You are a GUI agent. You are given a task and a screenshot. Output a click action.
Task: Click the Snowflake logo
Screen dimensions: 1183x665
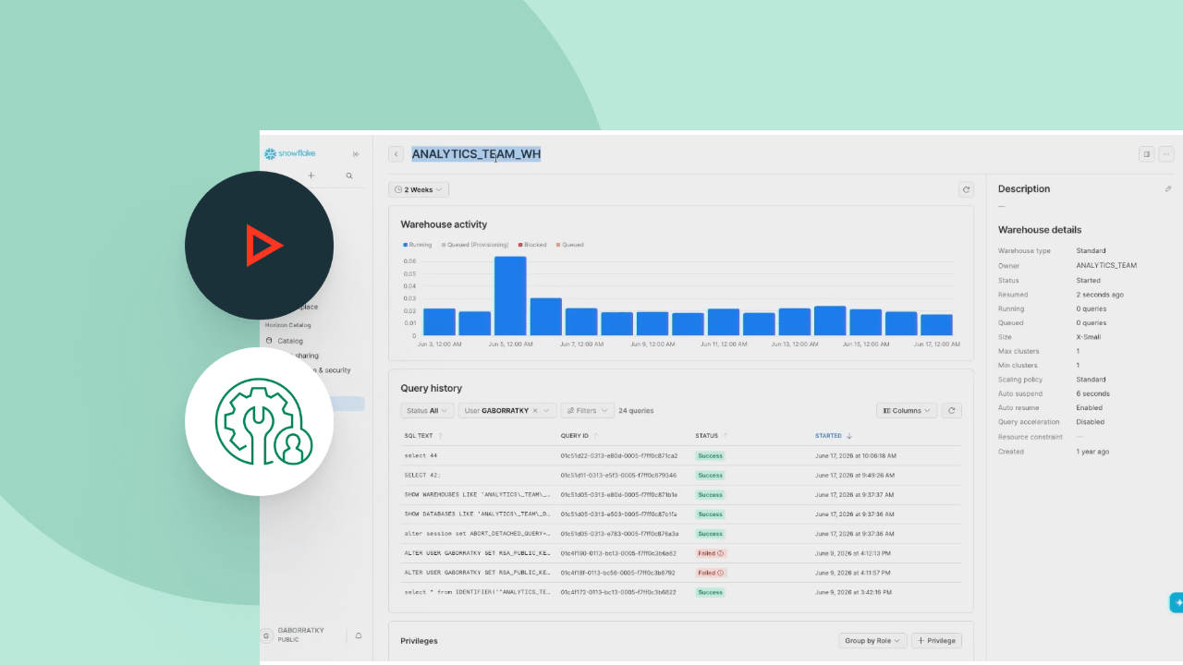coord(289,154)
